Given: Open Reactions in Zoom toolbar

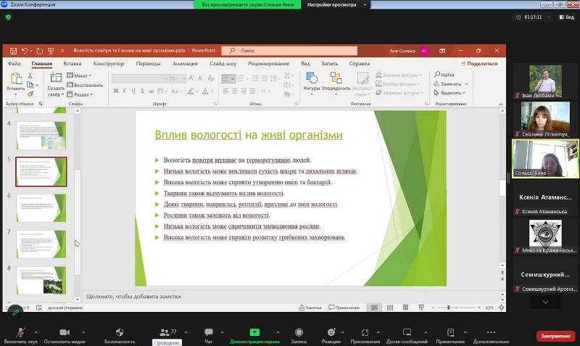Looking at the screenshot, I should click(x=331, y=331).
